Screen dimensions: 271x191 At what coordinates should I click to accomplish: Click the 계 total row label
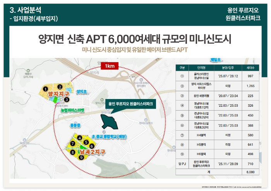pyautogui.click(x=209, y=172)
